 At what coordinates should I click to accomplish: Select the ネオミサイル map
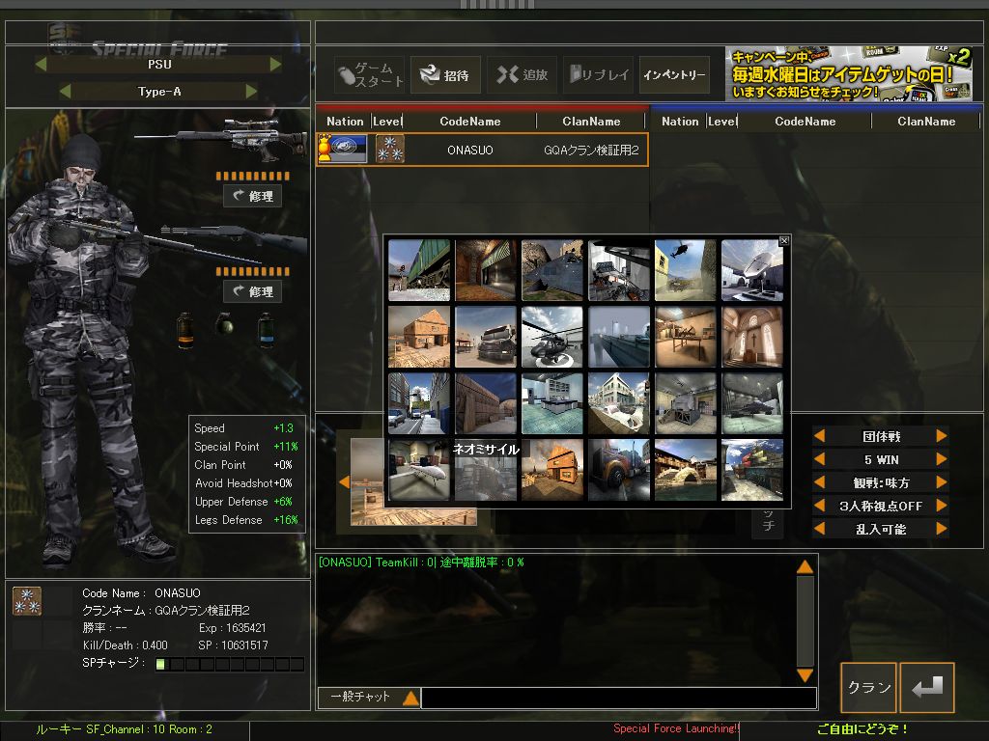tap(486, 470)
